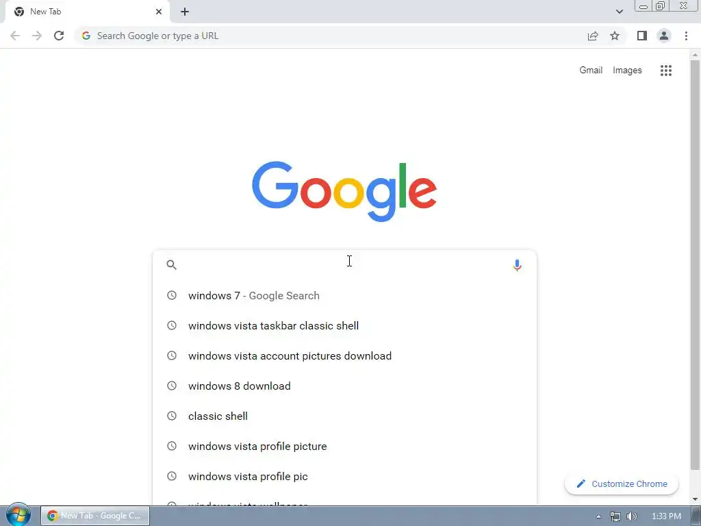This screenshot has width=701, height=526.
Task: Click the scrollbar down arrow
Action: click(x=695, y=499)
